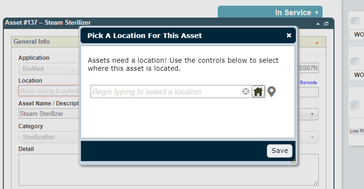Focus the dialog location search field
364x189 pixels.
(166, 92)
